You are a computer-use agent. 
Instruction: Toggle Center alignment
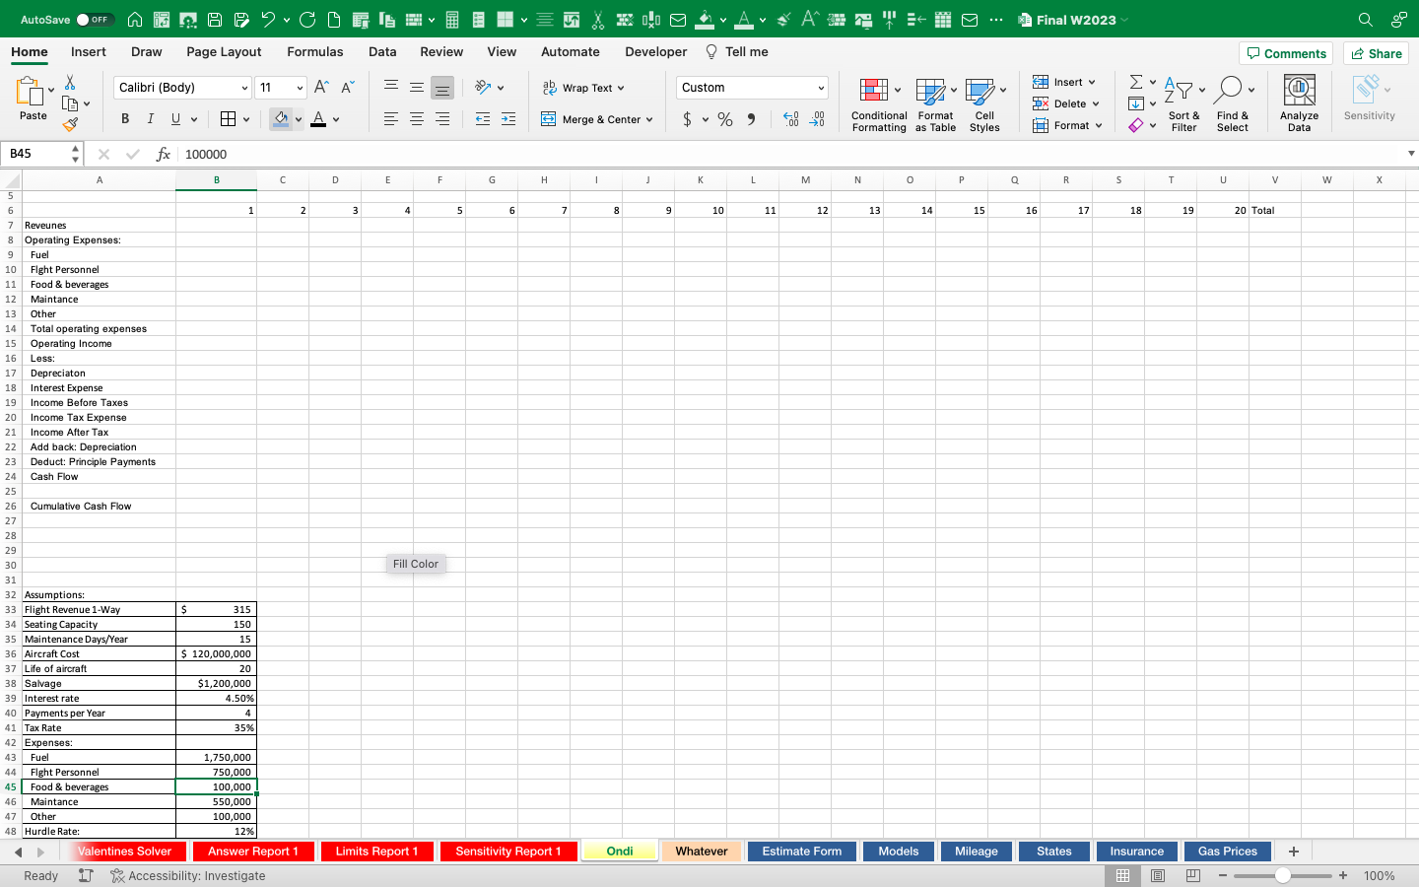tap(417, 119)
